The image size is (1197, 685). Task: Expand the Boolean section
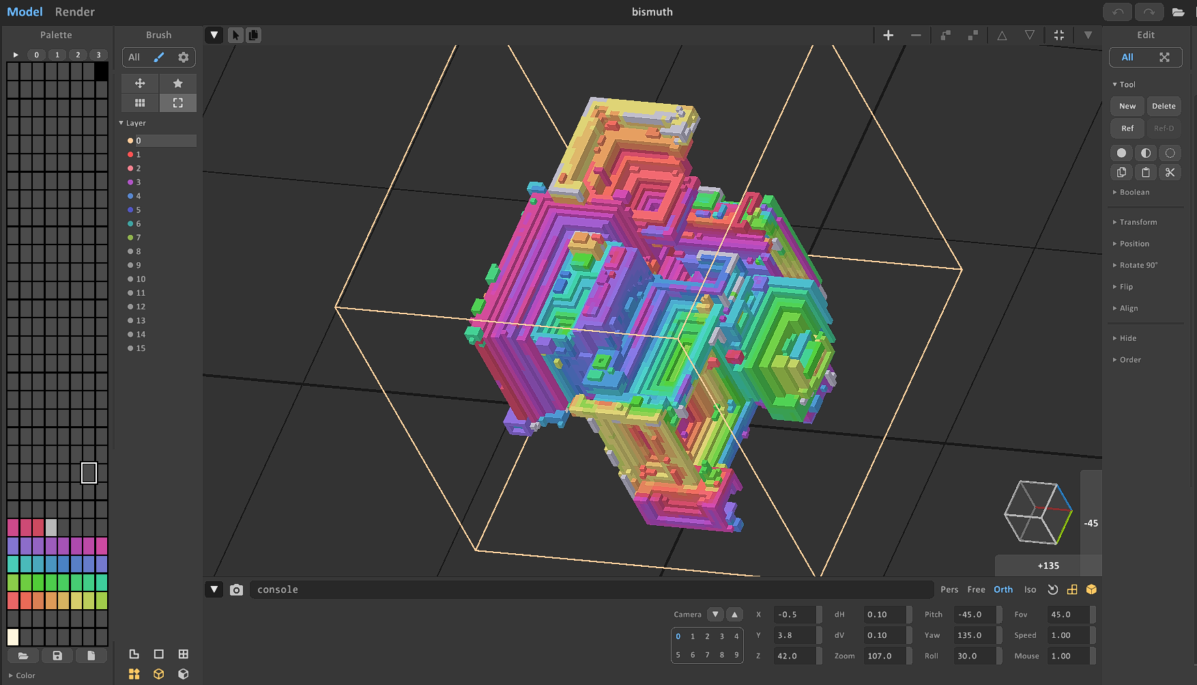tap(1134, 193)
